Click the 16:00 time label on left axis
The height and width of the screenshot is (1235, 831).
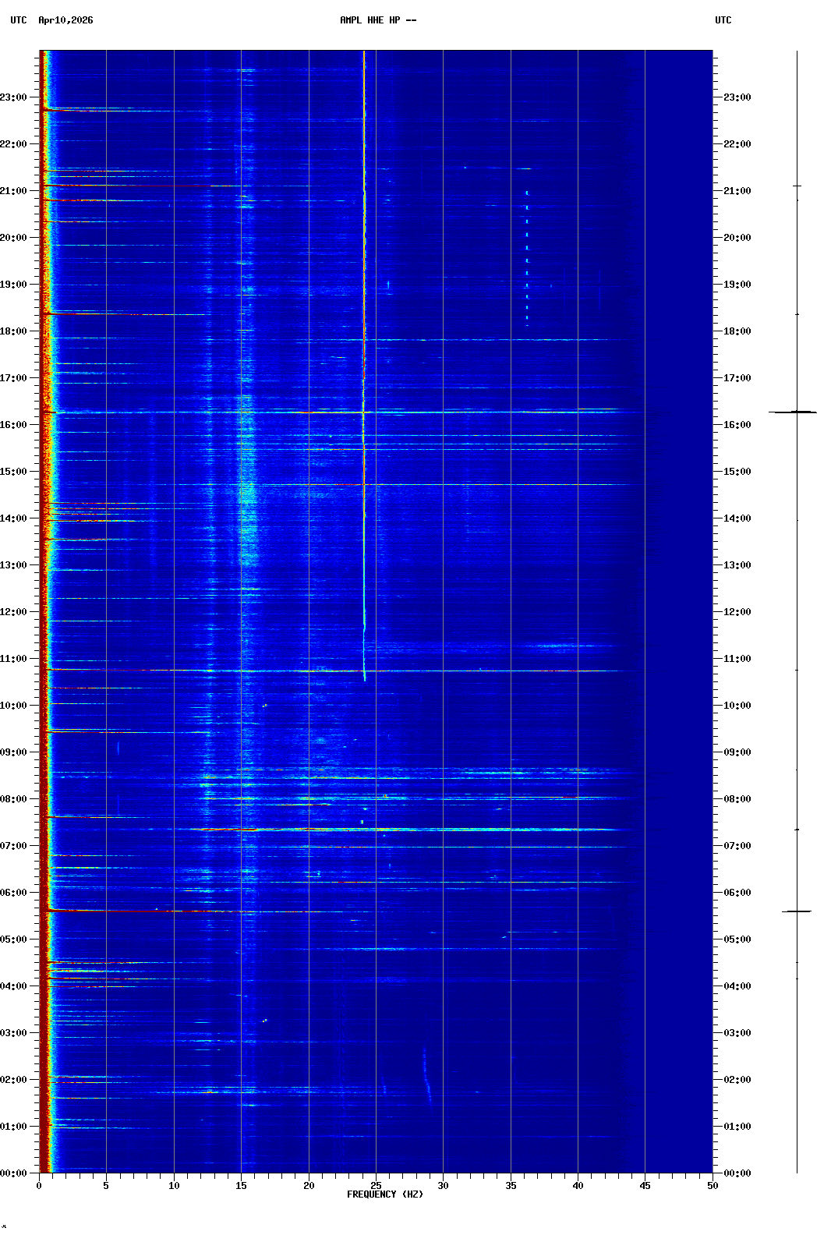(x=14, y=425)
